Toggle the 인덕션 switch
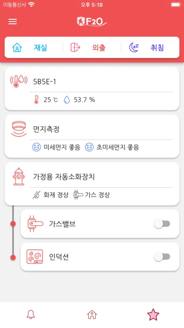Viewport: 184px width, 328px height. (162, 257)
